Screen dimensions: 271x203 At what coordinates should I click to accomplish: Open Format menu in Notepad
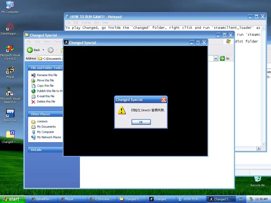[x=86, y=22]
